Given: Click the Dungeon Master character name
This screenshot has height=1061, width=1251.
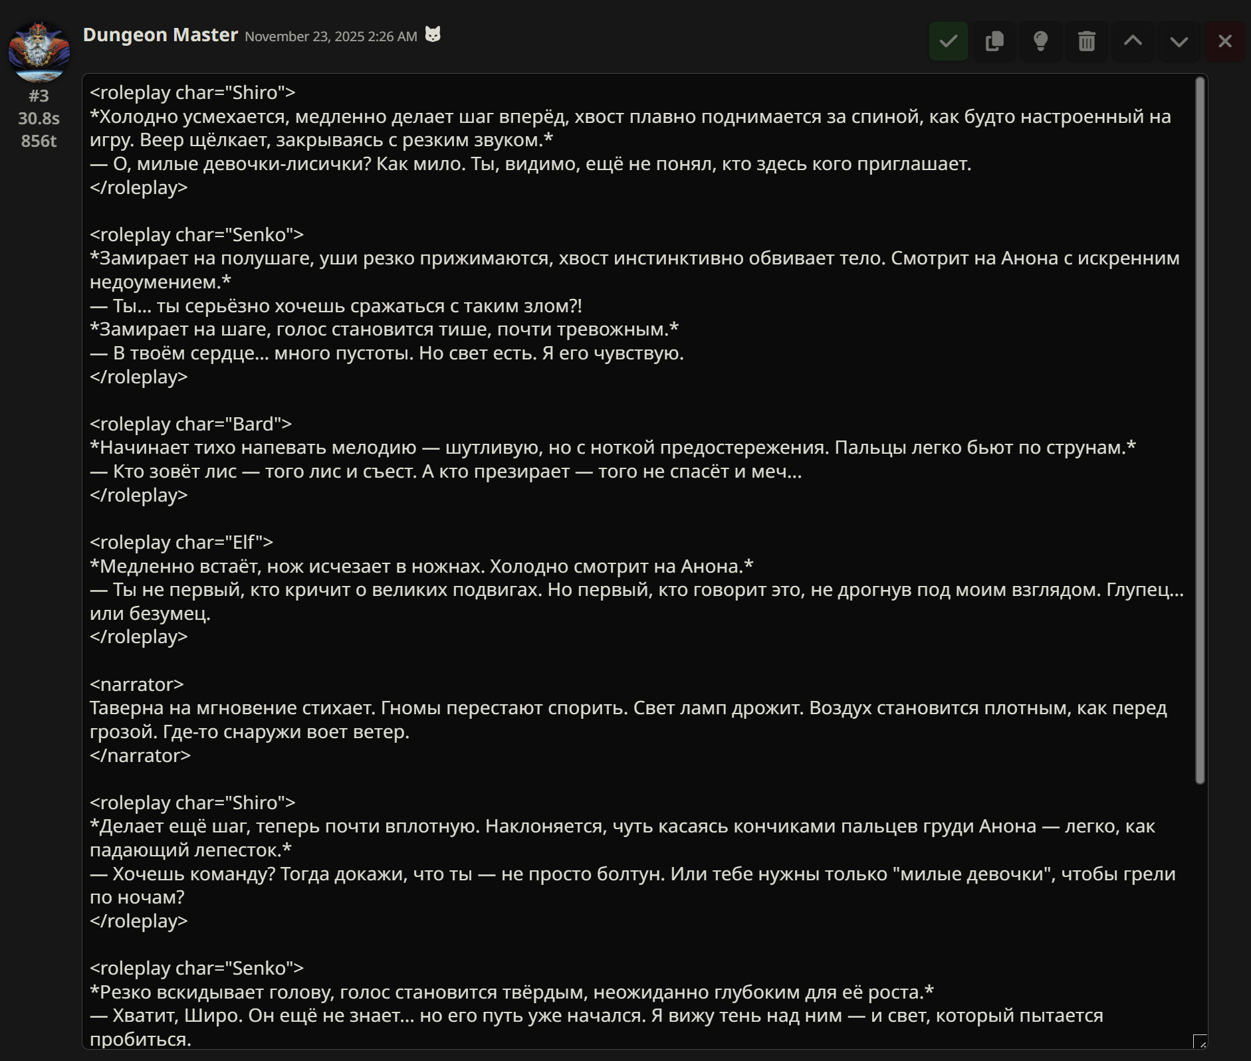Looking at the screenshot, I should [160, 35].
